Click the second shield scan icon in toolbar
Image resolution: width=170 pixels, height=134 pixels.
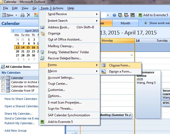tap(126, 15)
